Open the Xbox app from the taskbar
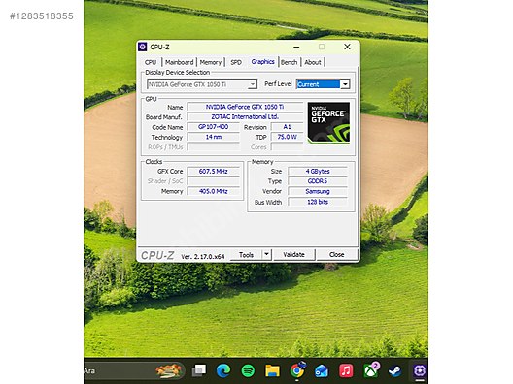Viewport: 513px width, 384px height. 371,370
